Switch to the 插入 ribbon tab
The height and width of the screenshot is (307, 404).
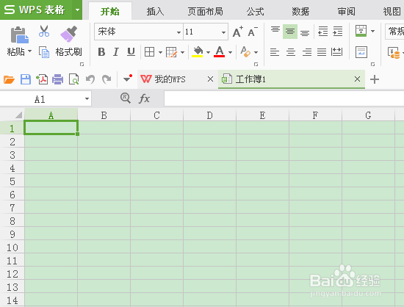click(x=155, y=11)
